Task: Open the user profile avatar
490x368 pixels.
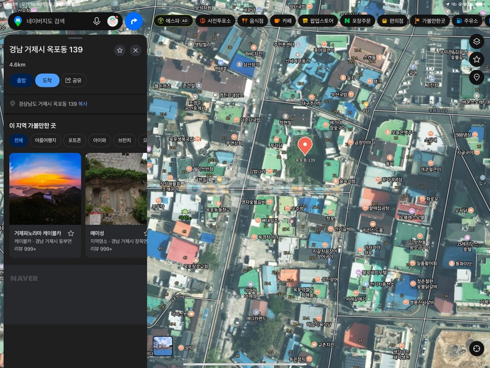Action: tap(113, 21)
